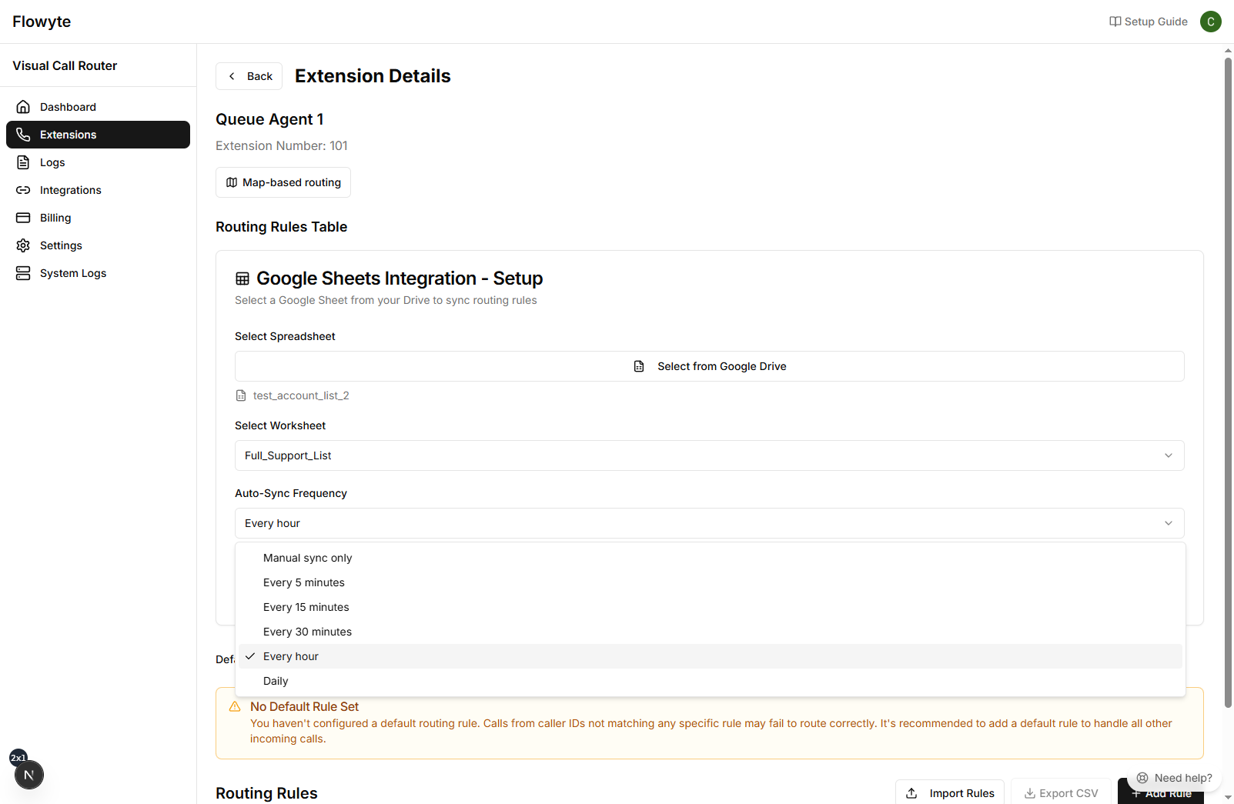Open the System Logs stacked icon
Image resolution: width=1234 pixels, height=804 pixels.
click(23, 272)
